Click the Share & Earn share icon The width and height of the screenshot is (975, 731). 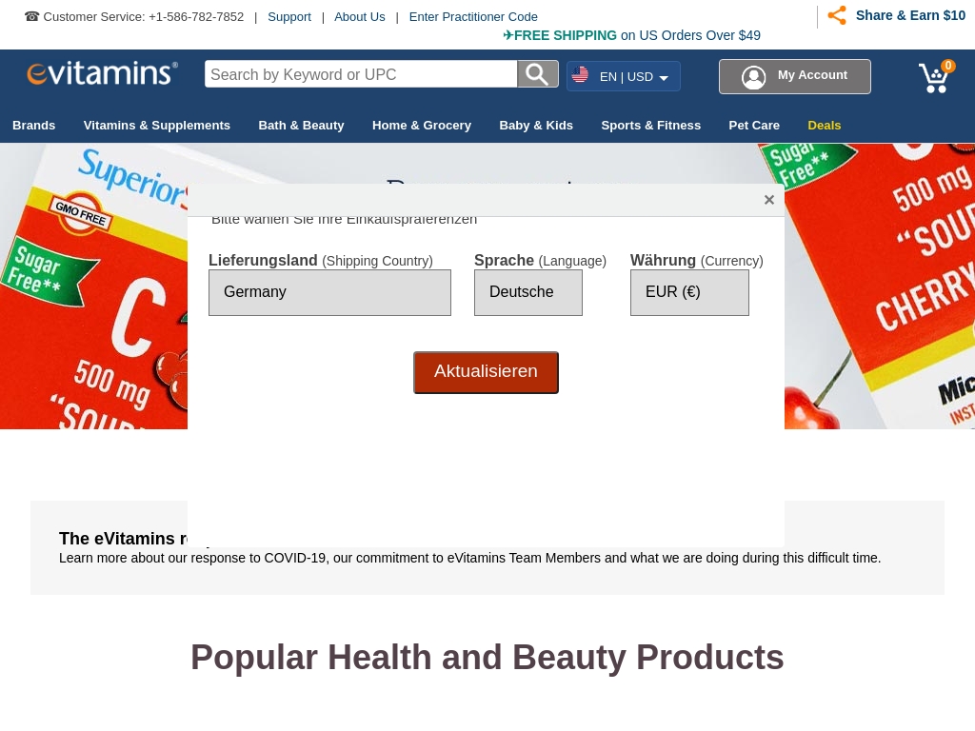tap(837, 15)
